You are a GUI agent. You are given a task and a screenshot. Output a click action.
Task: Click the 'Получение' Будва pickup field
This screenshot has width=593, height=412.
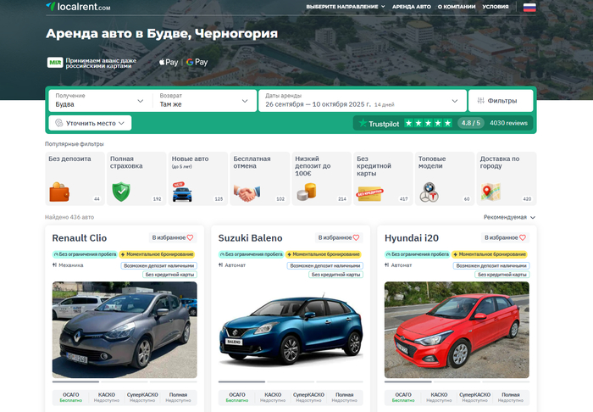click(x=99, y=101)
